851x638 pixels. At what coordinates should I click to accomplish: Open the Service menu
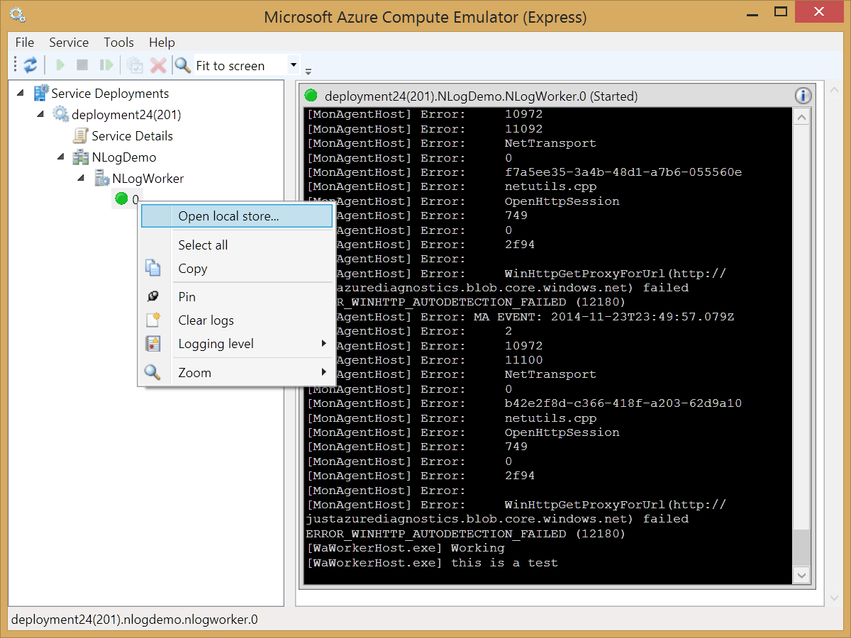tap(69, 43)
